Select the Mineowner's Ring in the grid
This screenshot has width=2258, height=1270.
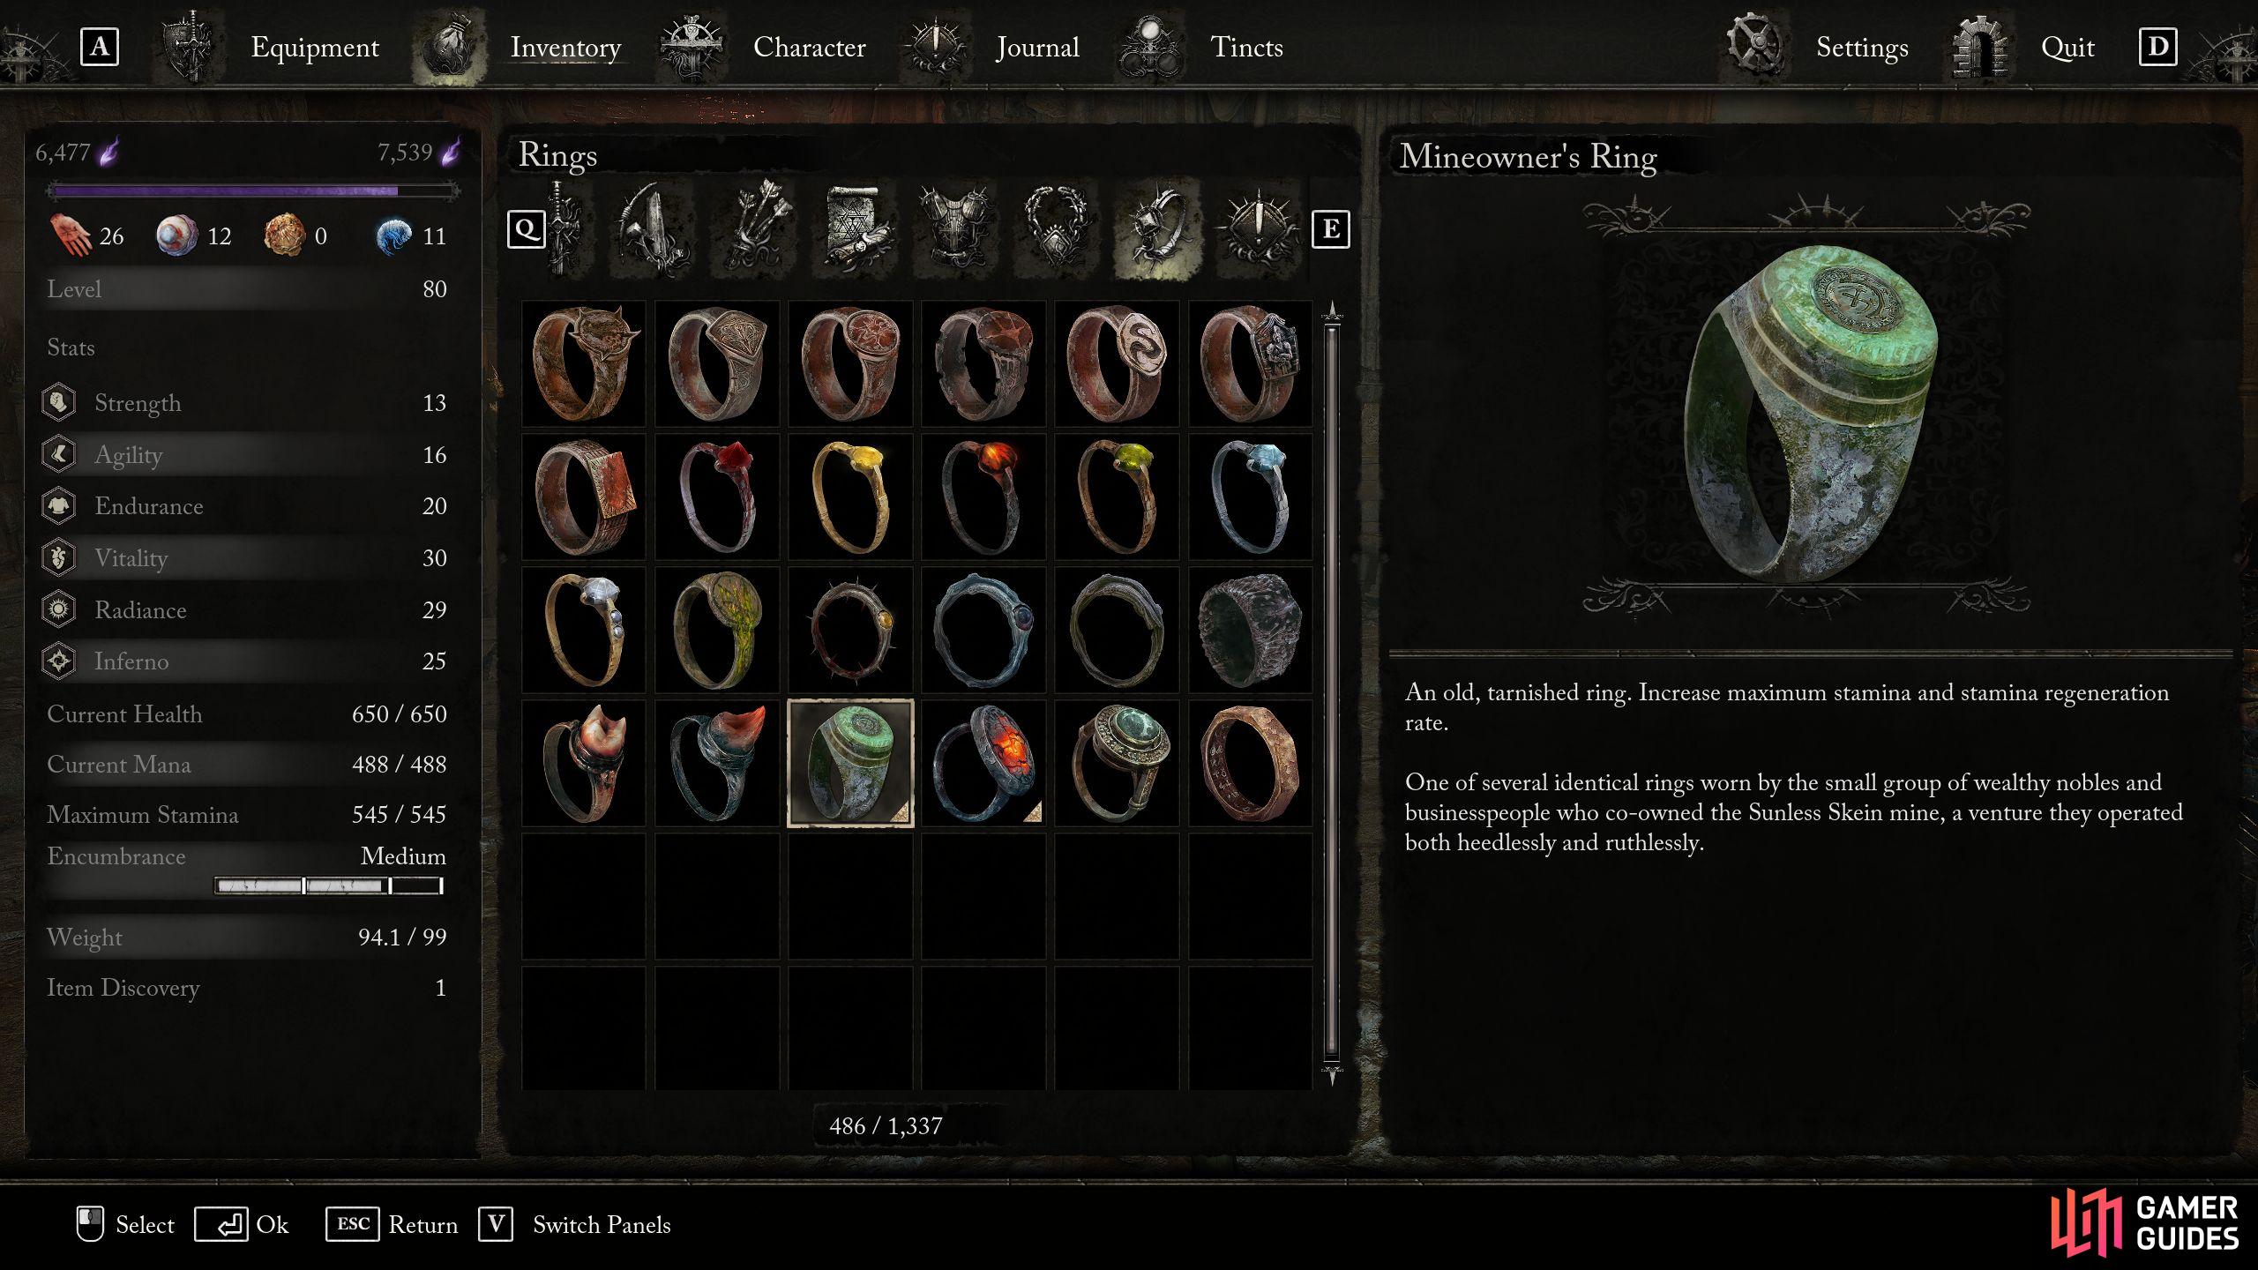click(x=850, y=764)
